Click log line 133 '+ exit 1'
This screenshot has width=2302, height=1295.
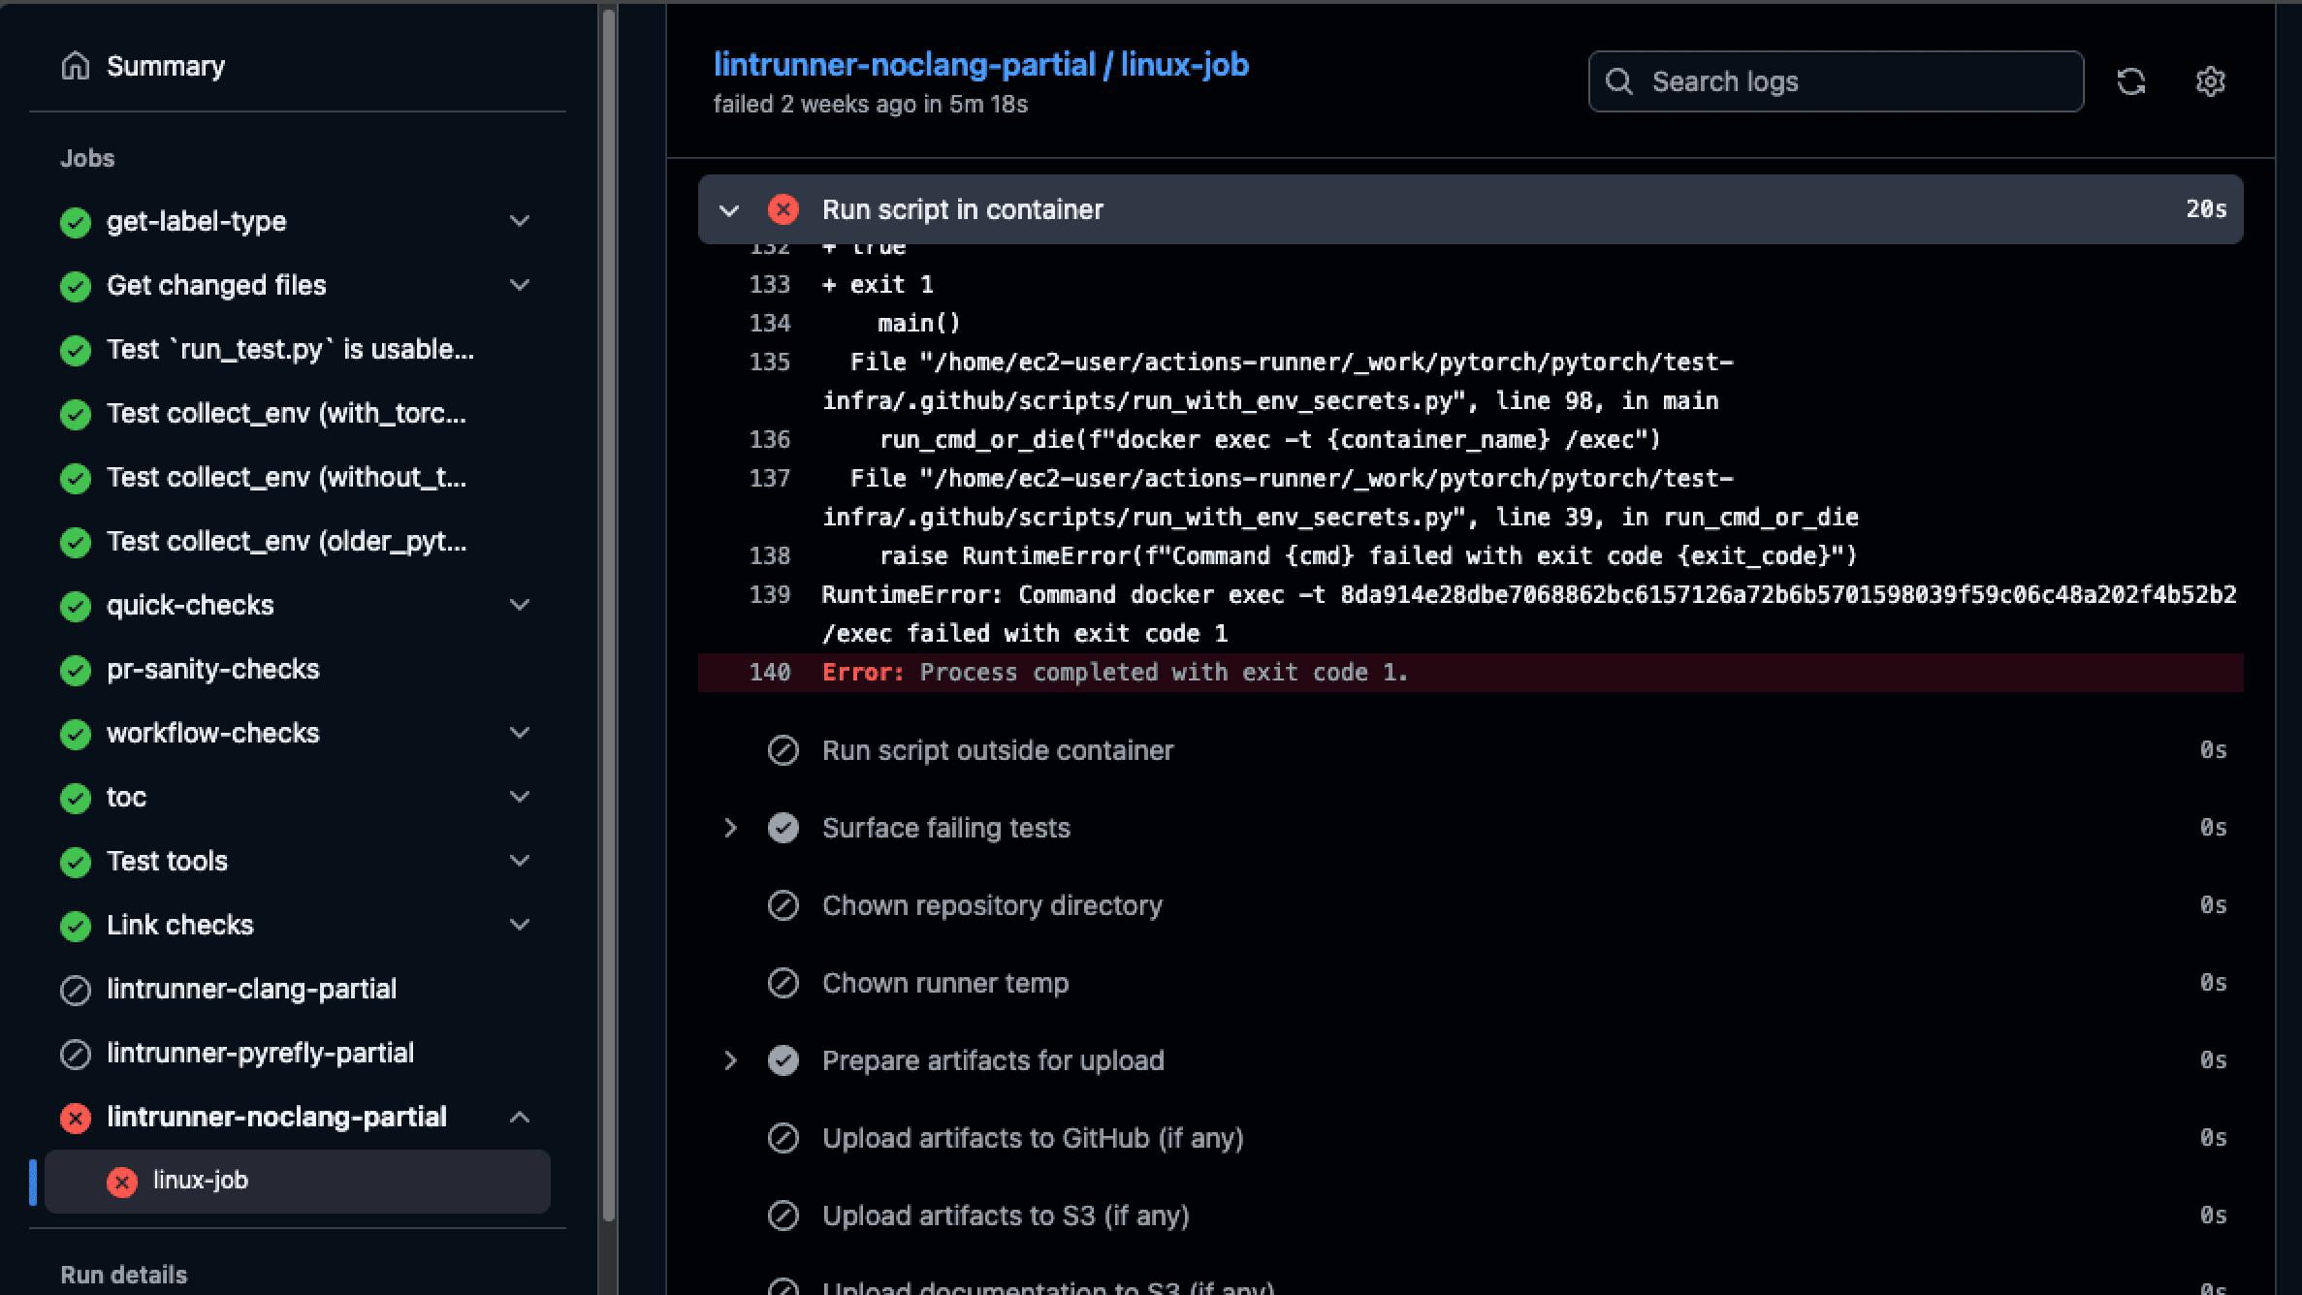click(878, 285)
